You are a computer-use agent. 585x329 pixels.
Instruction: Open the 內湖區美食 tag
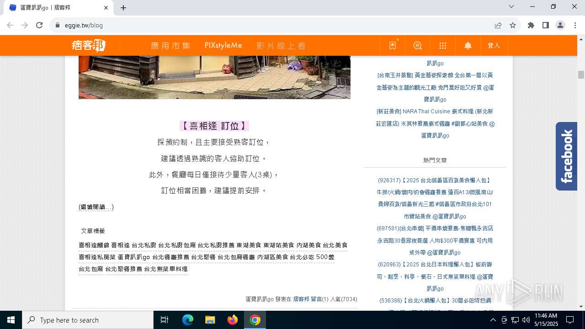tap(272, 257)
